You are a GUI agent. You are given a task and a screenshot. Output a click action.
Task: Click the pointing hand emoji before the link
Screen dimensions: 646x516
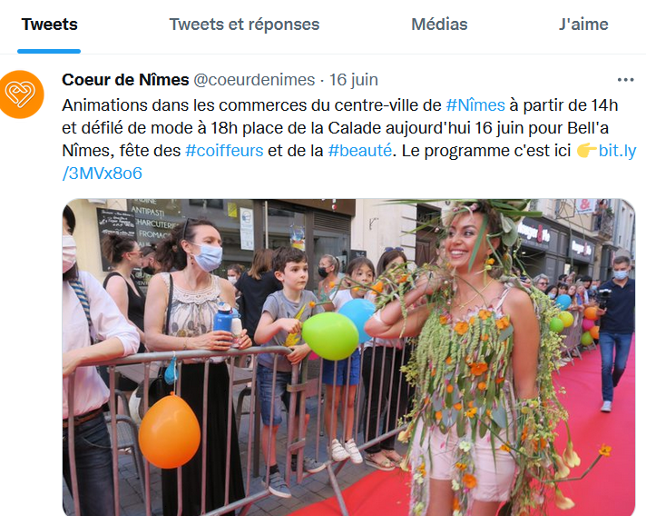pos(587,151)
